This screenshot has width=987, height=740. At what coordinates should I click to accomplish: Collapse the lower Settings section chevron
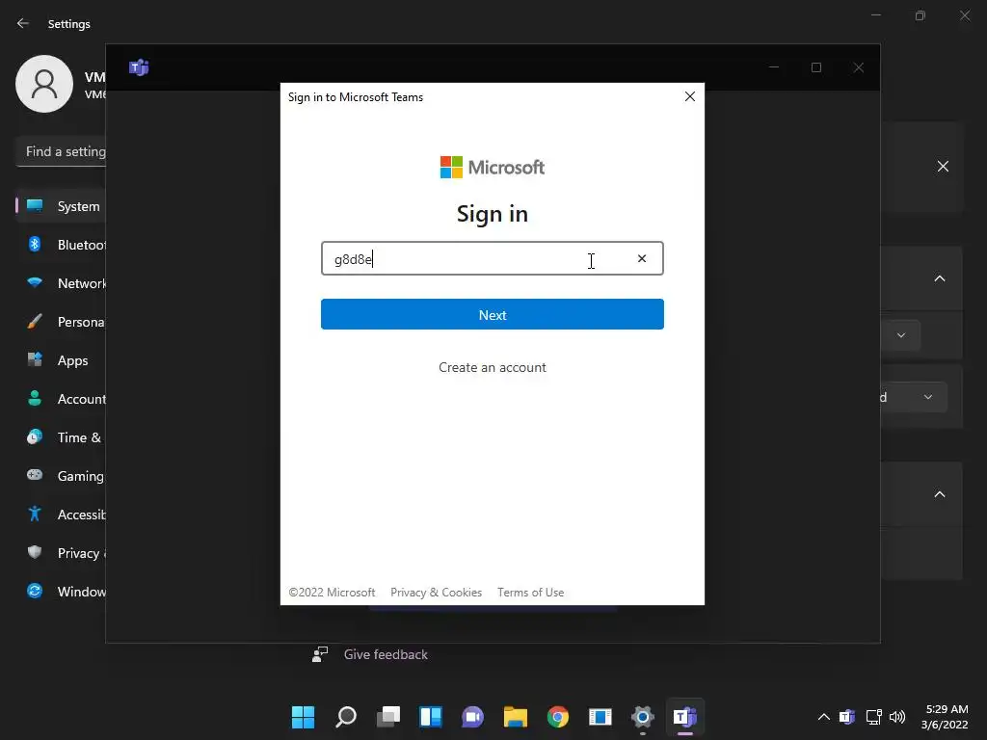[x=940, y=494]
